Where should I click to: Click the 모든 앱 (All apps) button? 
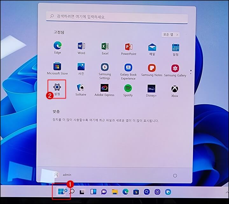pos(170,35)
